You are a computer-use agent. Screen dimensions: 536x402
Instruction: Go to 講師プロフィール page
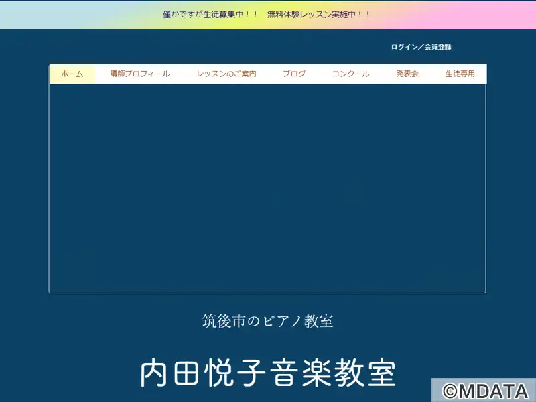(x=140, y=74)
